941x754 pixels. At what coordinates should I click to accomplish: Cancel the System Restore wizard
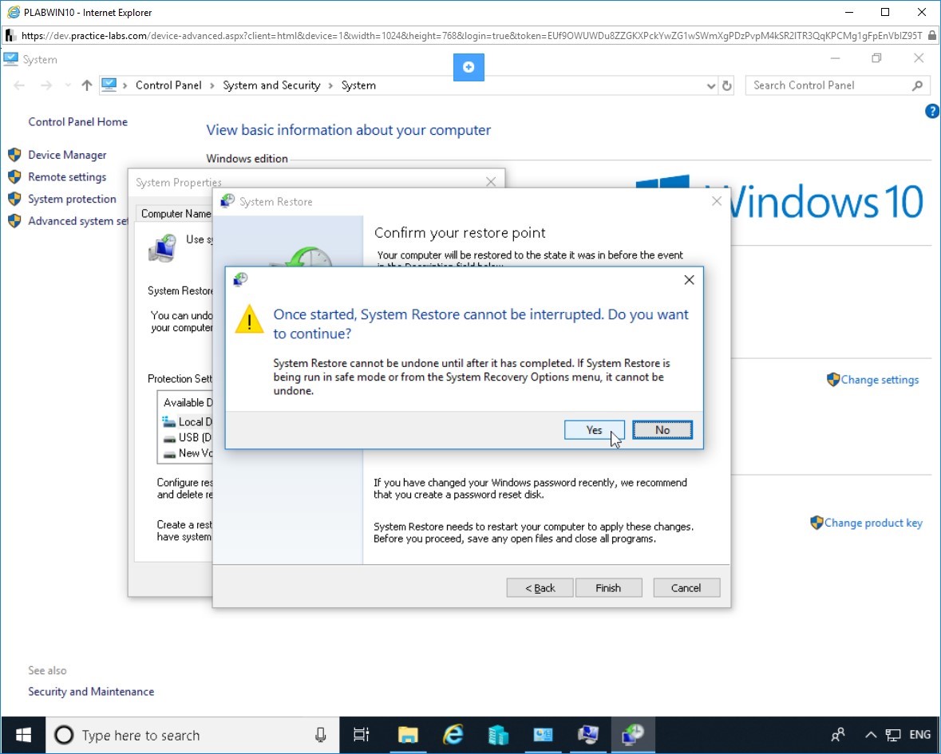pyautogui.click(x=686, y=588)
